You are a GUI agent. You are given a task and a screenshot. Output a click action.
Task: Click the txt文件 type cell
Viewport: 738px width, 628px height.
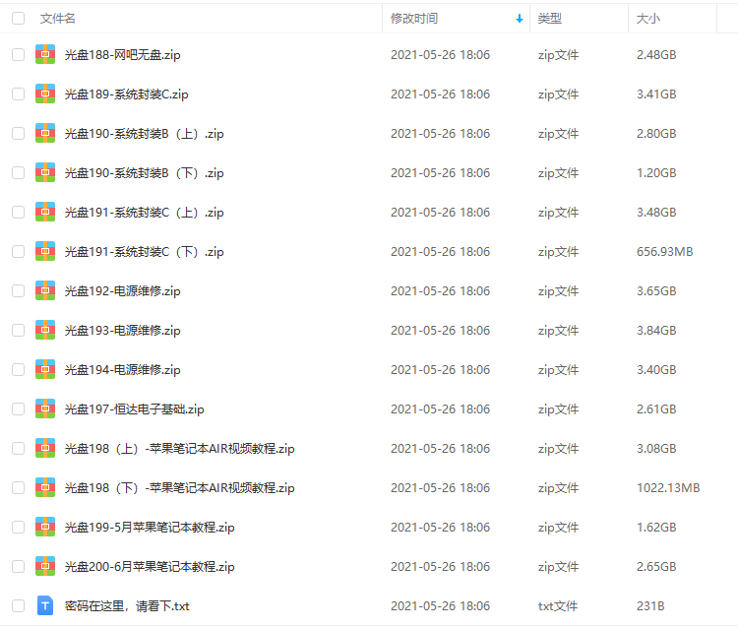pos(558,606)
